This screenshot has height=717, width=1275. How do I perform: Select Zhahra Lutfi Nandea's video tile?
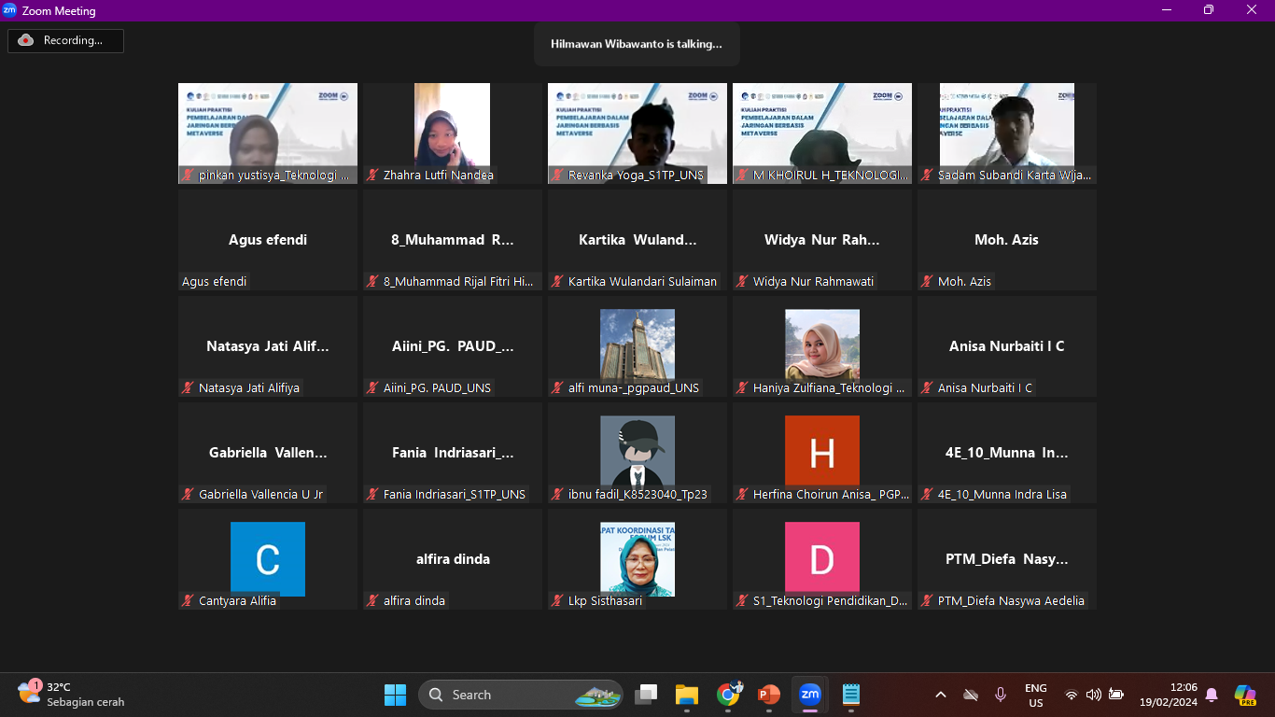(453, 133)
